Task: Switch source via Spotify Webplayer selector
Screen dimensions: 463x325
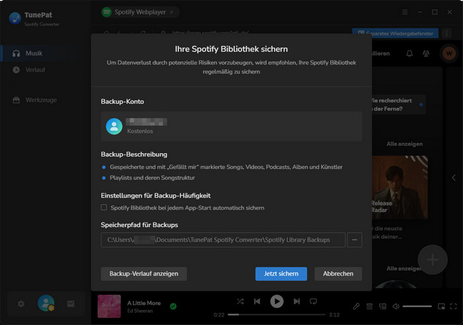Action: pos(140,12)
